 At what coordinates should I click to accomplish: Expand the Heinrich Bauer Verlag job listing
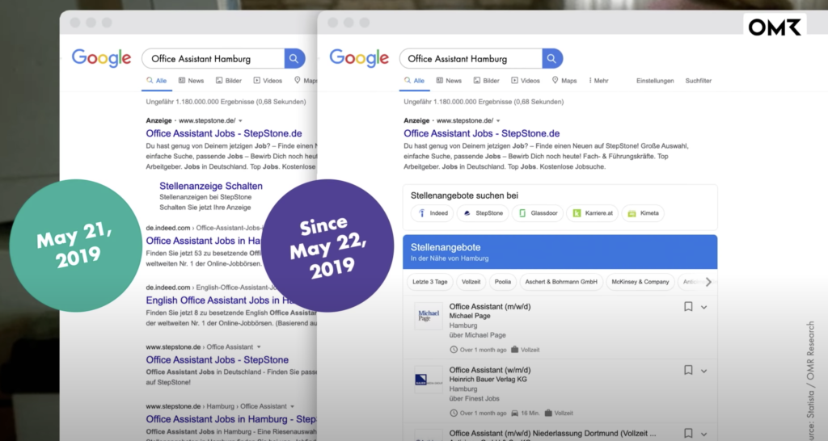704,371
